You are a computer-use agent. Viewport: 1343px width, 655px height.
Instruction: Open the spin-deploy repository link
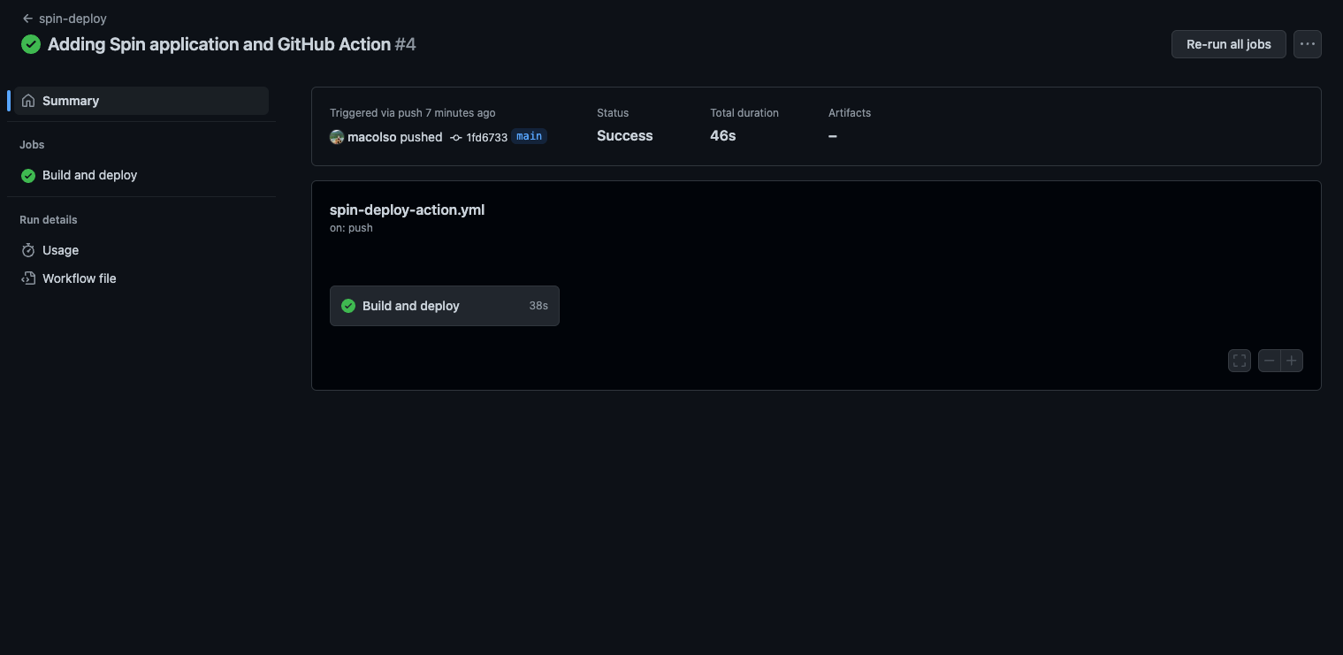point(72,18)
